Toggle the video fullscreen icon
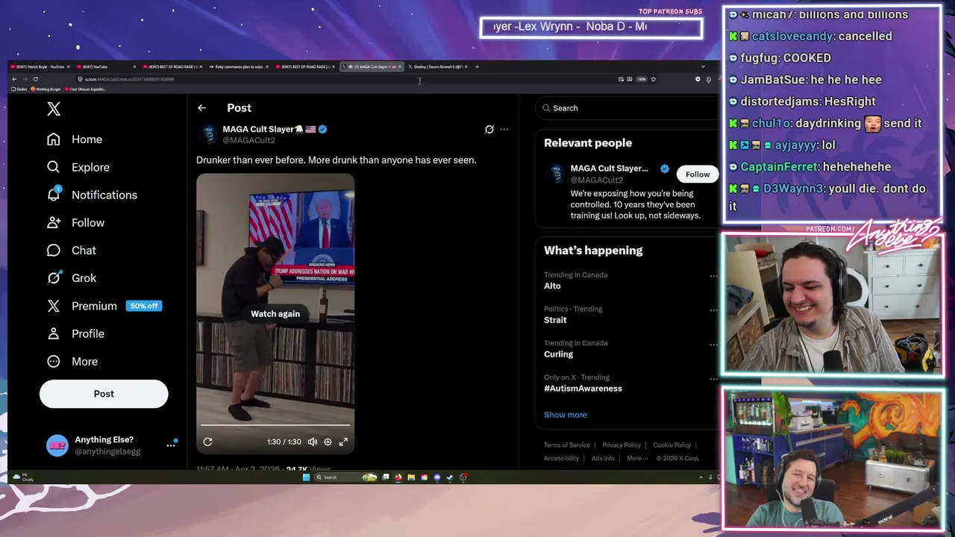Viewport: 955px width, 537px height. tap(343, 442)
